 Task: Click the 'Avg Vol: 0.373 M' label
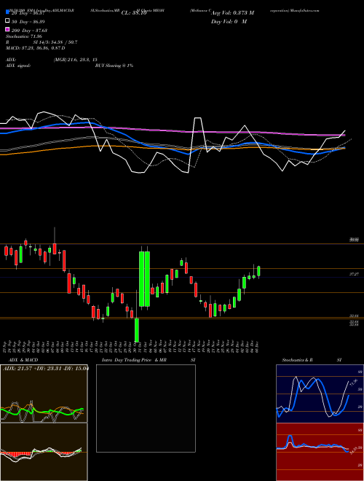(x=232, y=13)
